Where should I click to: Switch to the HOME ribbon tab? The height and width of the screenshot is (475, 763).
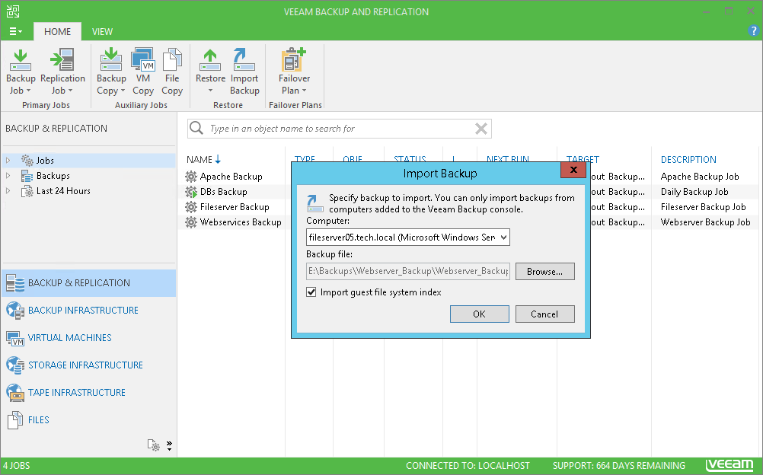tap(57, 32)
